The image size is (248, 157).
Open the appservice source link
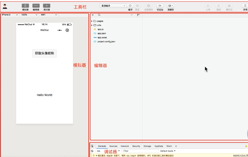point(241,156)
